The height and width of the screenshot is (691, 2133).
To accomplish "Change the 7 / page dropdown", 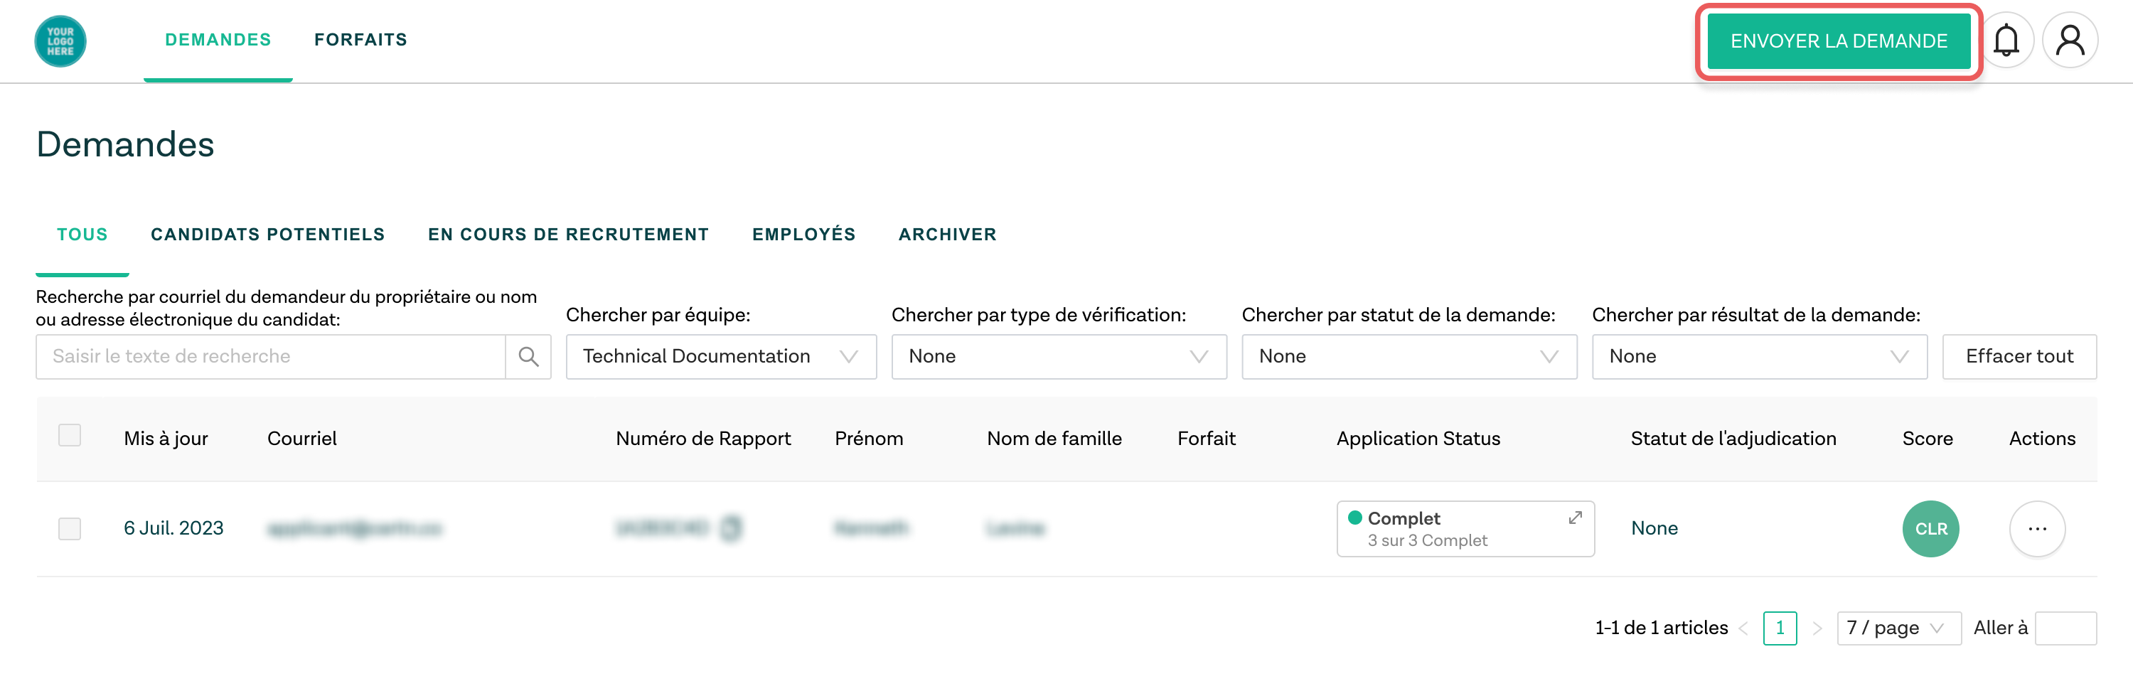I will click(x=1897, y=628).
